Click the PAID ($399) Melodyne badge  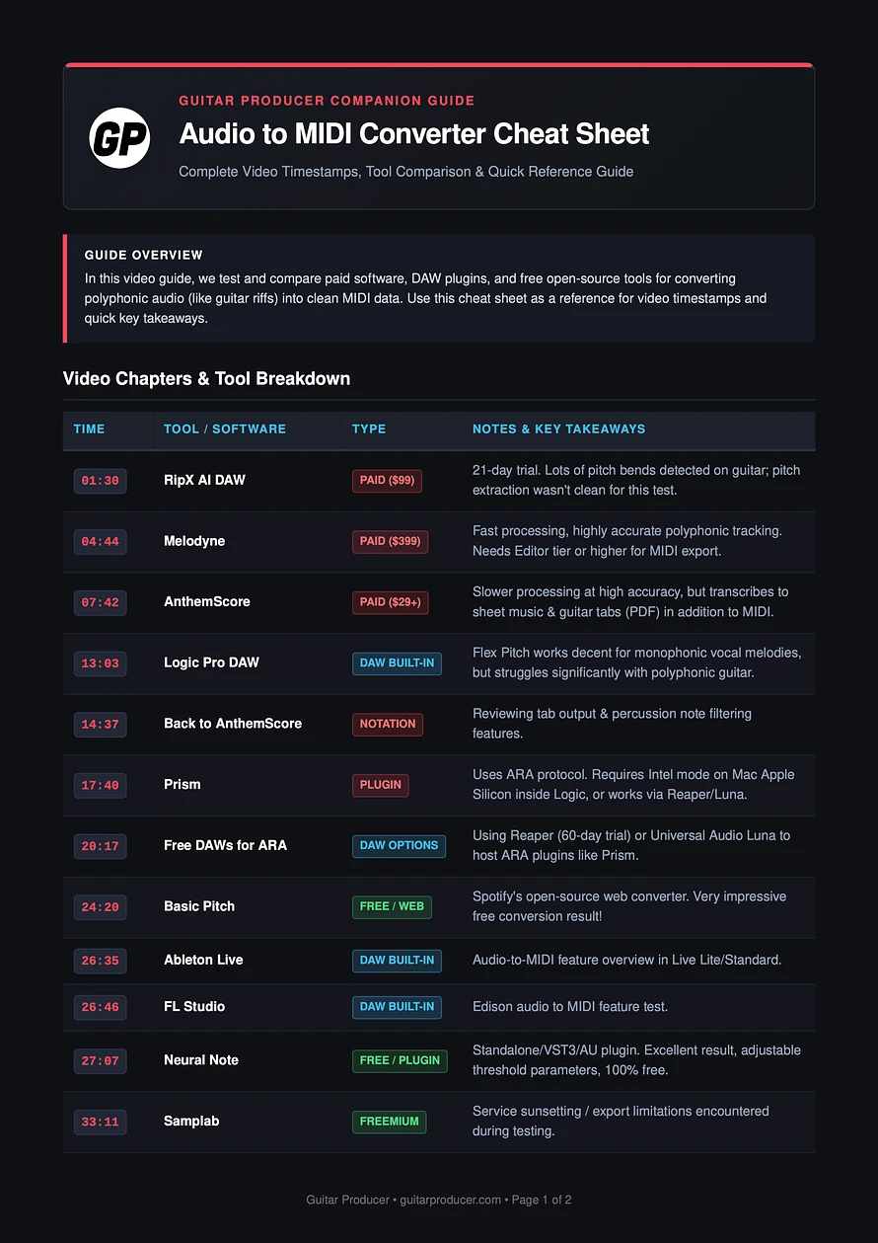(x=391, y=541)
